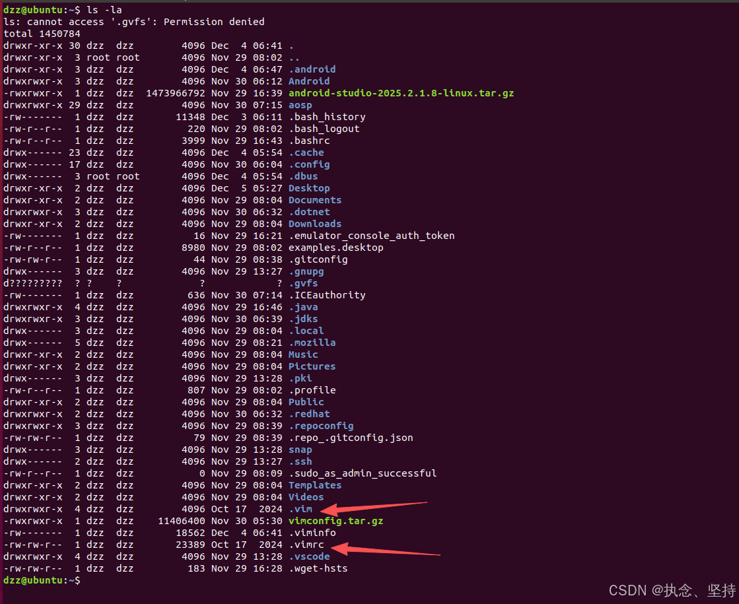
Task: Select the aosp directory name
Action: click(x=300, y=105)
